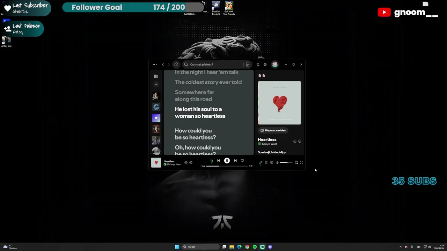Add to Liked Songs in bottom bar
The width and height of the screenshot is (447, 251).
(x=191, y=163)
